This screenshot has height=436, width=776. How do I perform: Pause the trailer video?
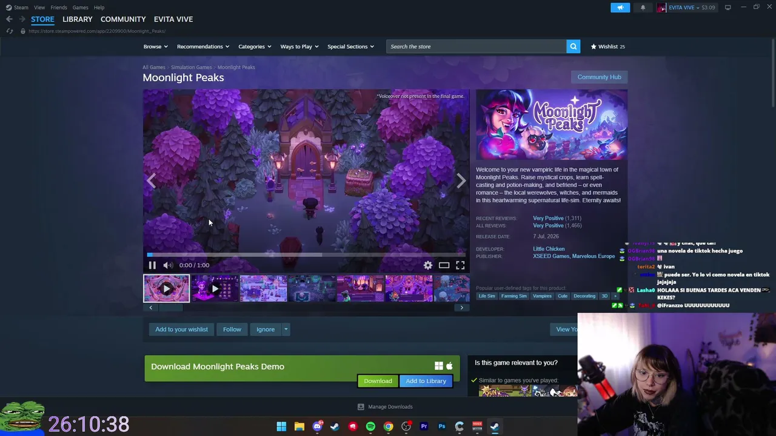coord(152,265)
